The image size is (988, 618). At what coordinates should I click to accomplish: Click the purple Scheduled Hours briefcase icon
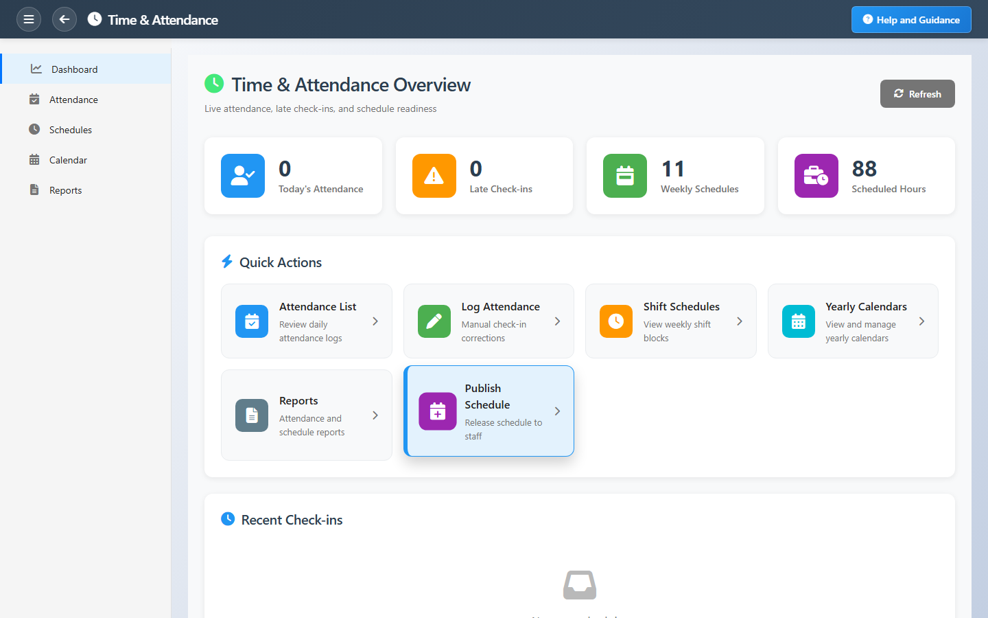[816, 176]
